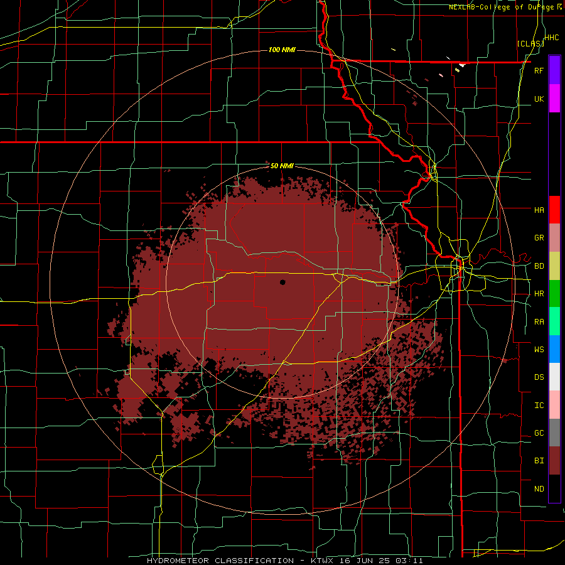Click the radar site black dot marker
The image size is (565, 565).
click(x=282, y=282)
